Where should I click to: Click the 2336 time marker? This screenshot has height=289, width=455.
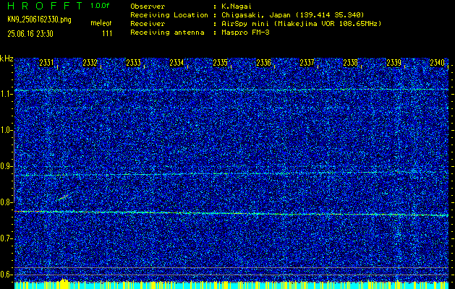coord(264,63)
